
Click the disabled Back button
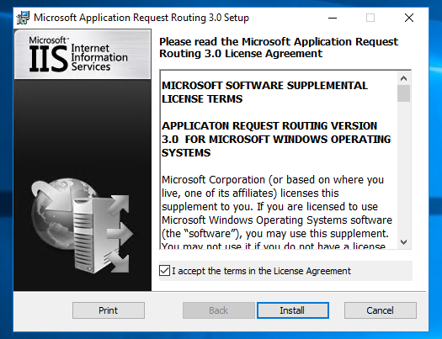tap(218, 310)
